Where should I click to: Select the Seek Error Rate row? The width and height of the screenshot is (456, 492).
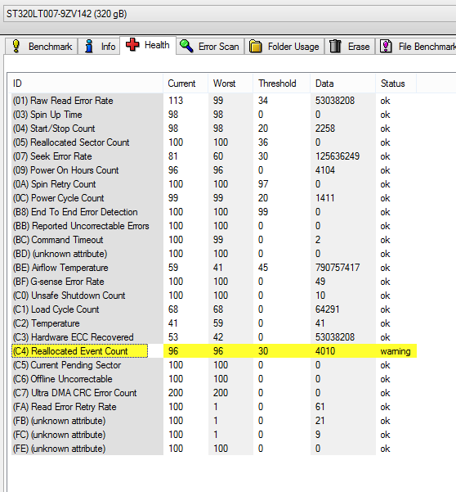tap(214, 156)
